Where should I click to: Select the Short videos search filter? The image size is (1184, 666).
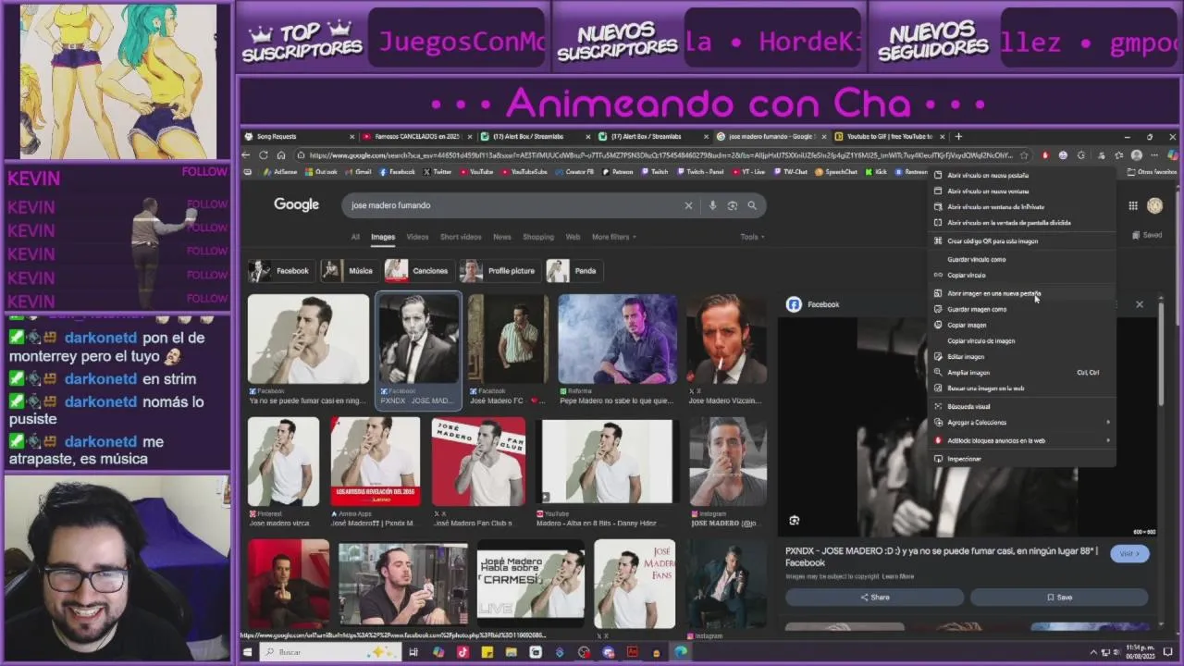(x=461, y=237)
